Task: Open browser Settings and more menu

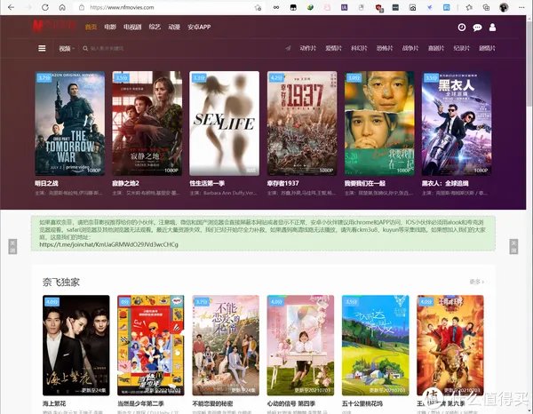Action: click(x=521, y=7)
